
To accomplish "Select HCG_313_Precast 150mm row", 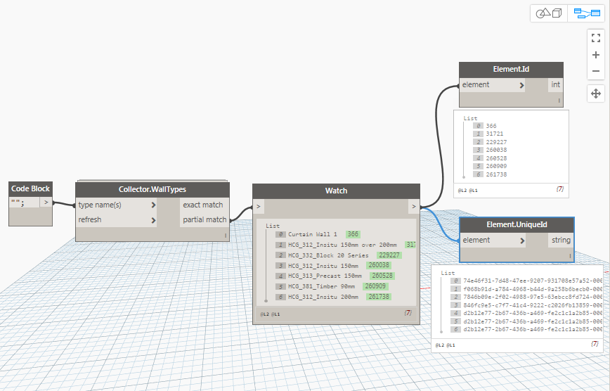I will click(x=335, y=276).
